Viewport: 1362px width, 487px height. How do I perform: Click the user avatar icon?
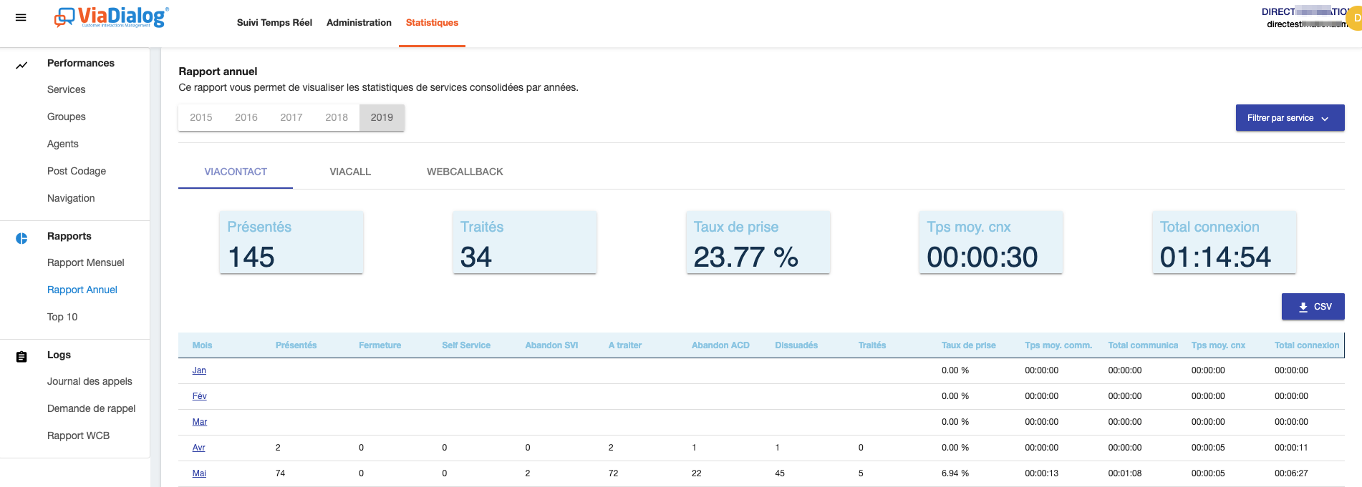(x=1355, y=18)
